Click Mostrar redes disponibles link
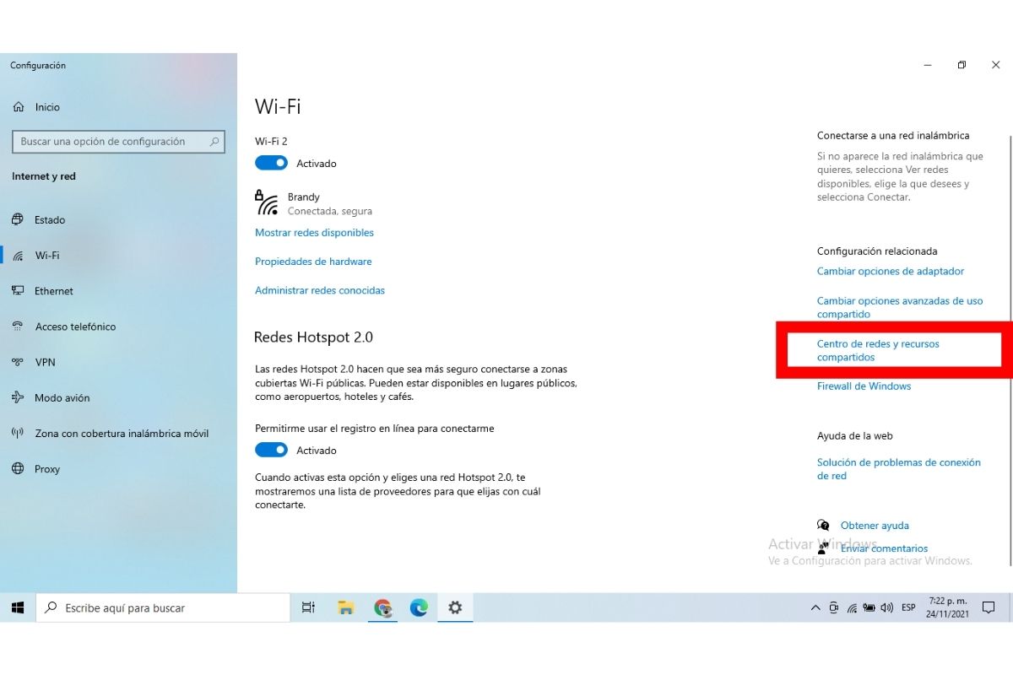 [314, 233]
